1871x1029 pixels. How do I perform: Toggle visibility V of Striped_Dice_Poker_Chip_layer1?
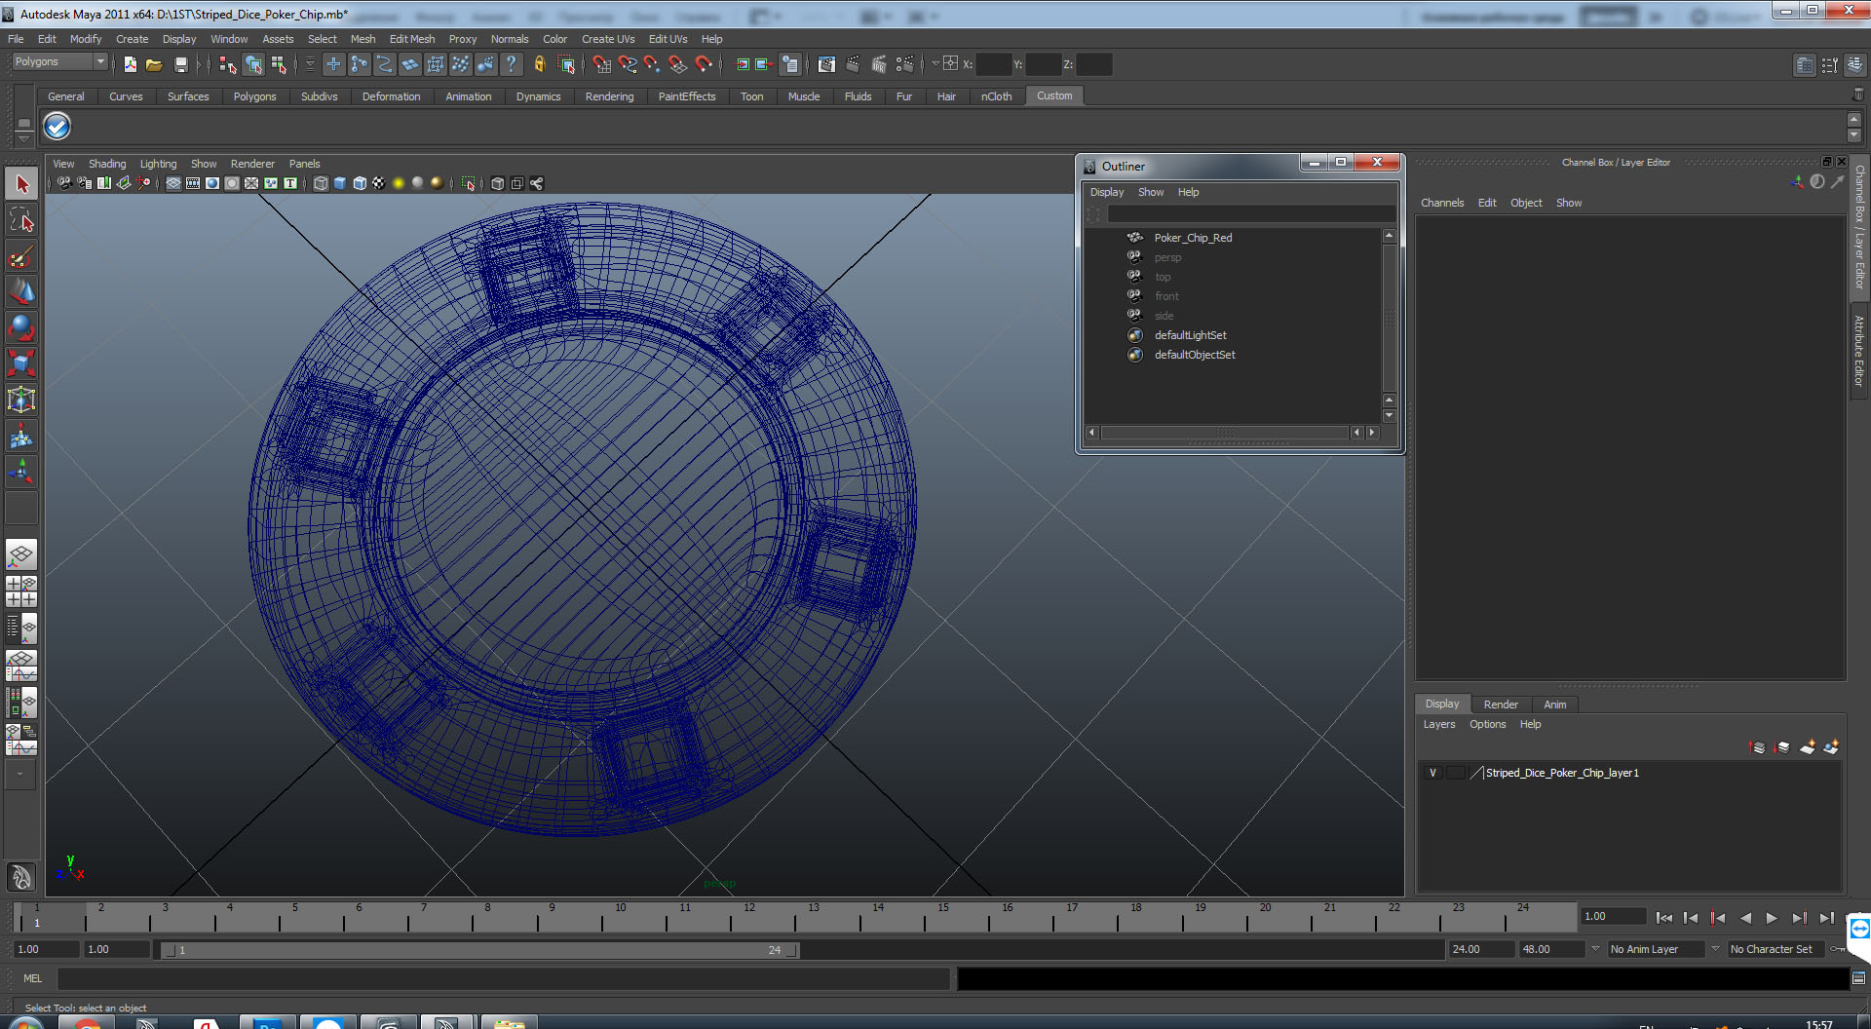1432,773
